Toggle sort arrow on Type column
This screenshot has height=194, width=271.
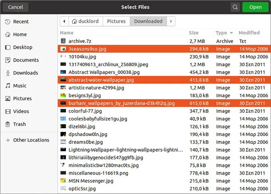(x=232, y=33)
